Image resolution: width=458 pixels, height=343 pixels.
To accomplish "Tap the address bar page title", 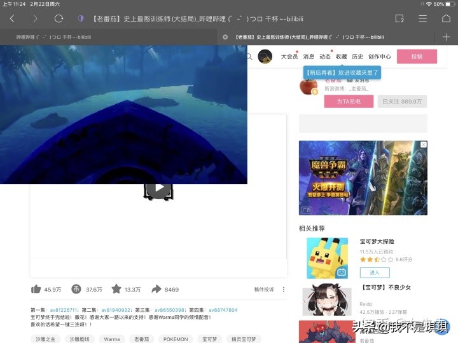I will point(198,19).
